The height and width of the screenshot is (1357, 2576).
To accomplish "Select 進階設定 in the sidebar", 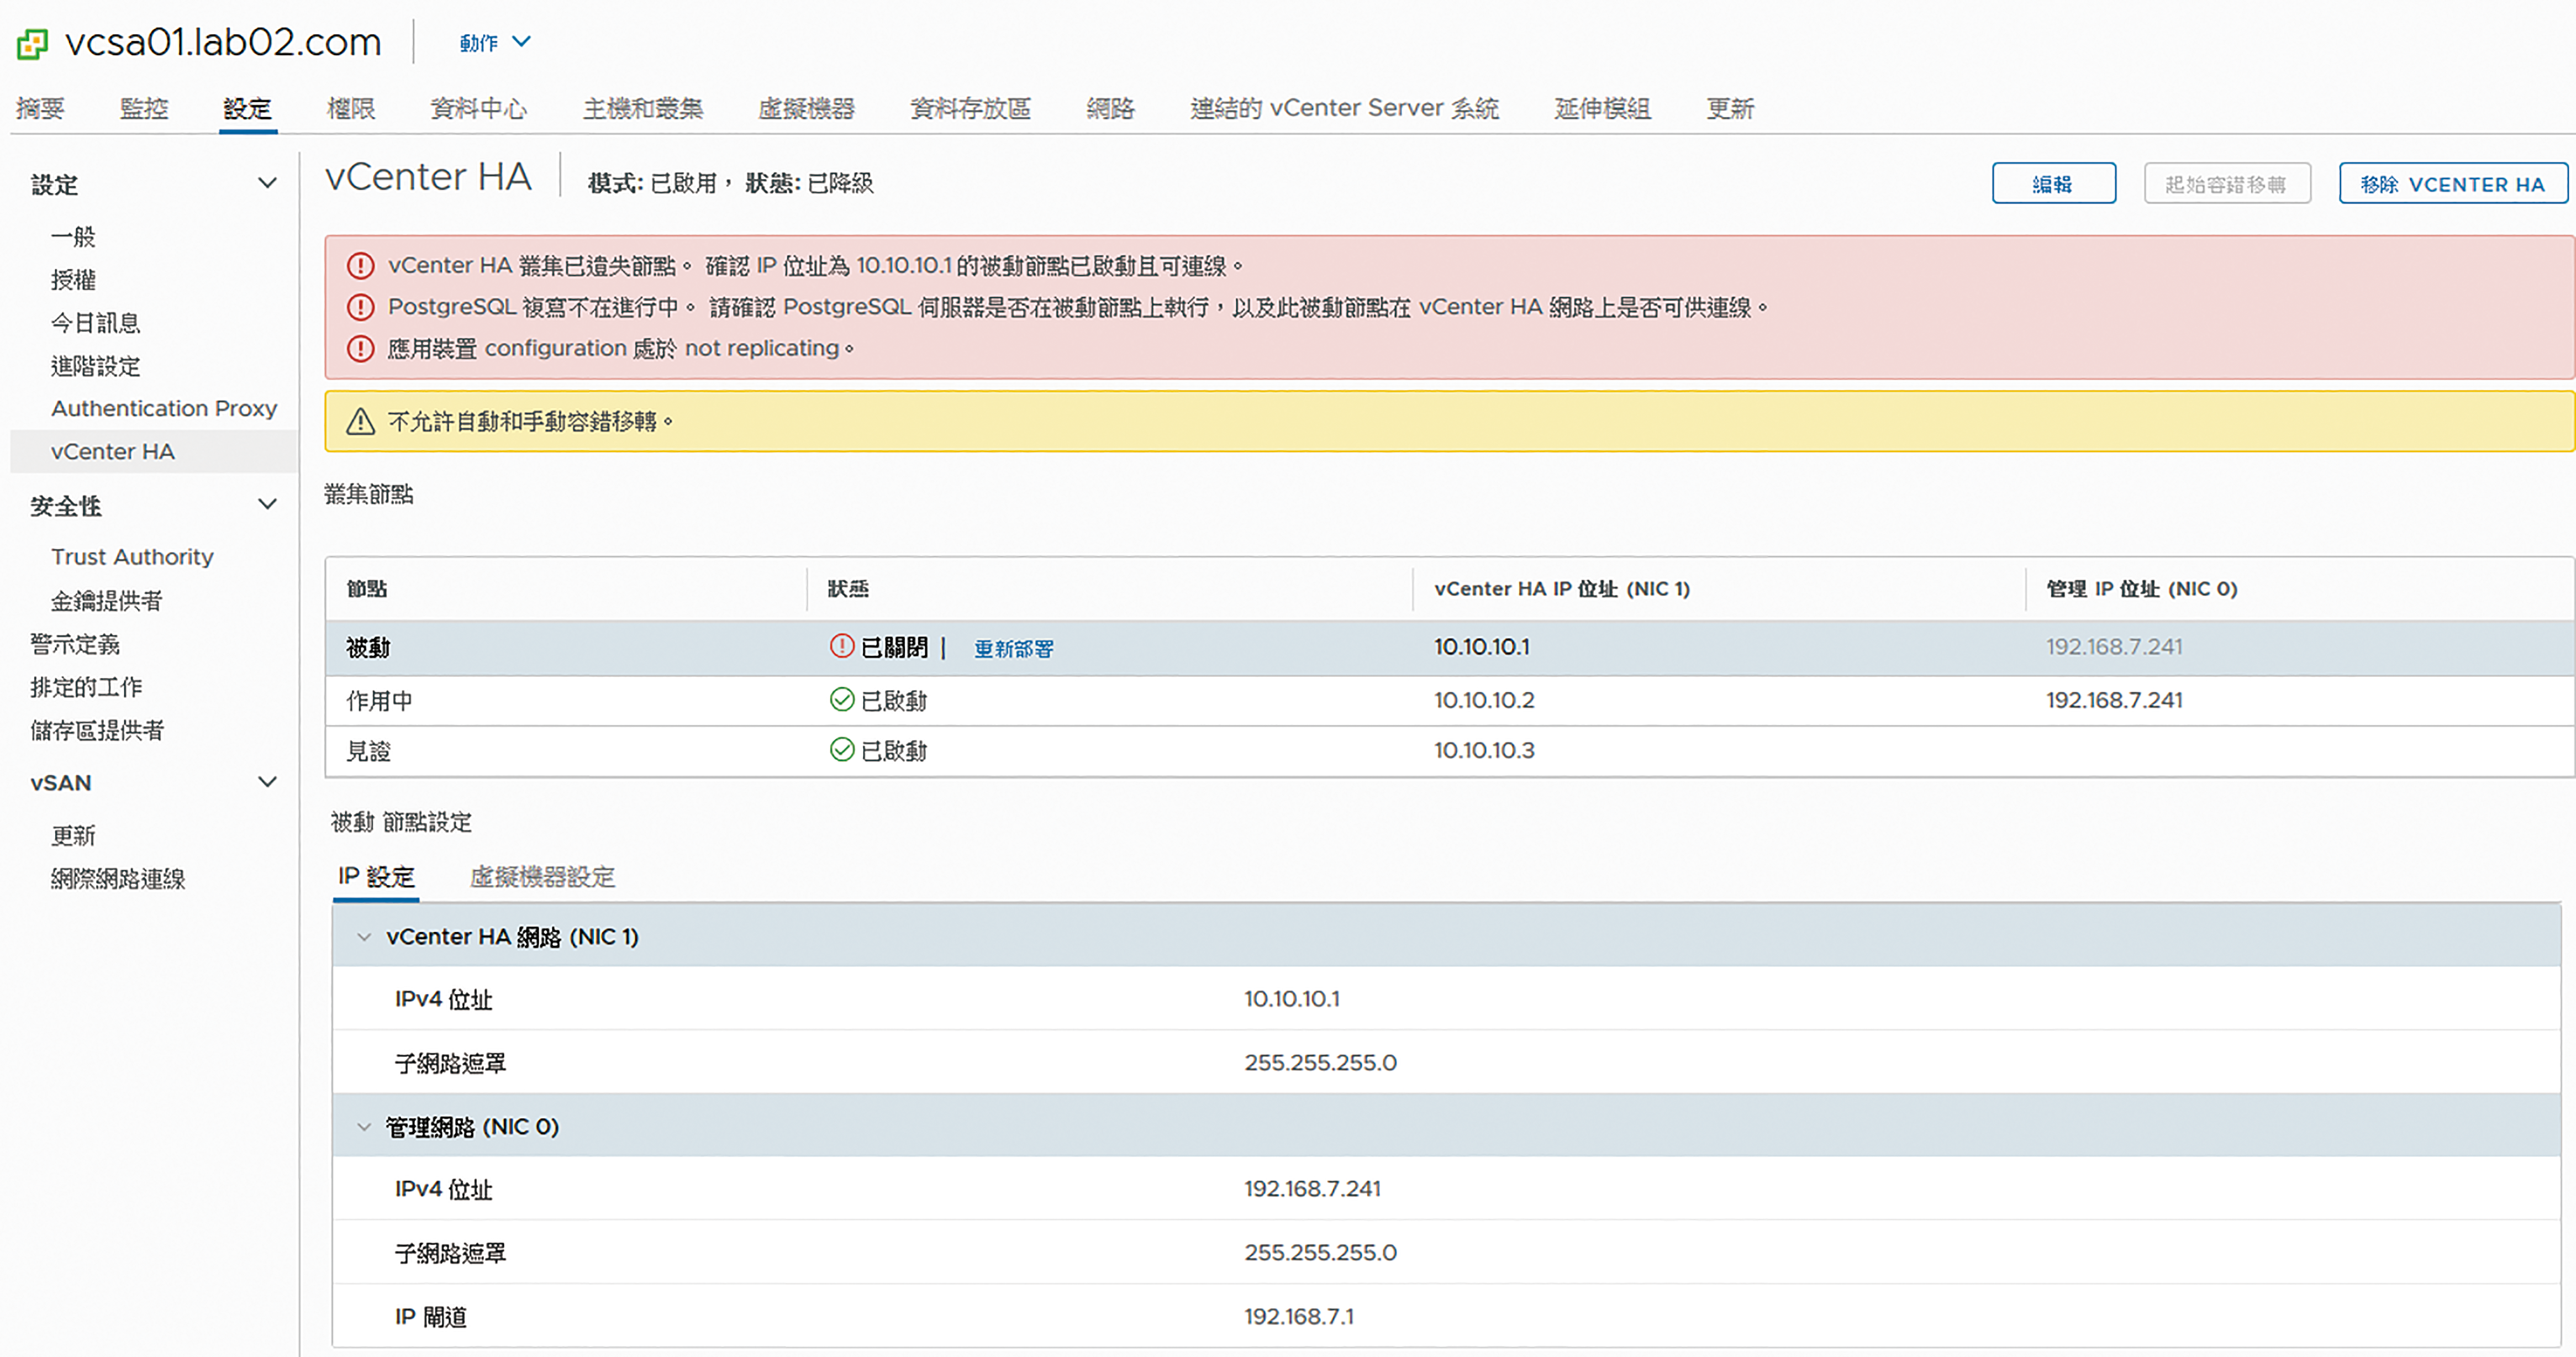I will pos(95,366).
